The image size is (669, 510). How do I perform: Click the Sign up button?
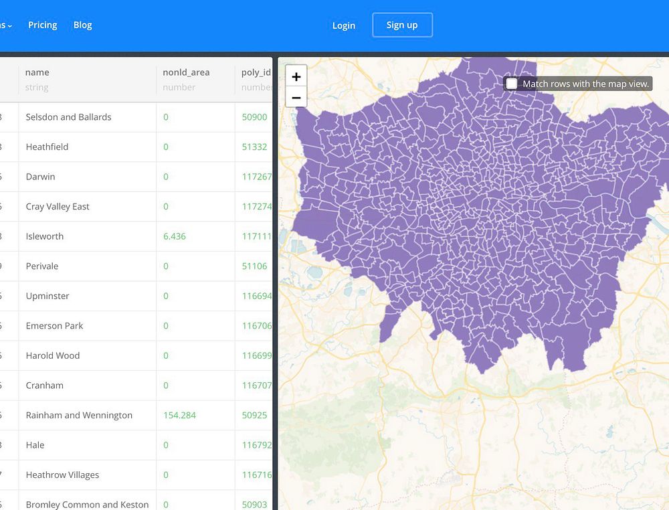tap(402, 25)
